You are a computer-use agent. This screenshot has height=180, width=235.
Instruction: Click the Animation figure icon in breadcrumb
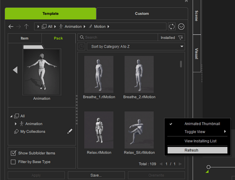click(61, 26)
